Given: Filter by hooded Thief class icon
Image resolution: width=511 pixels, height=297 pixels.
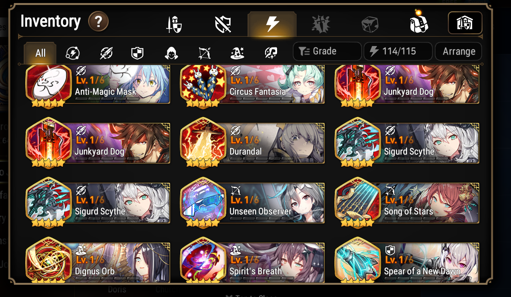Looking at the screenshot, I should click(x=171, y=53).
